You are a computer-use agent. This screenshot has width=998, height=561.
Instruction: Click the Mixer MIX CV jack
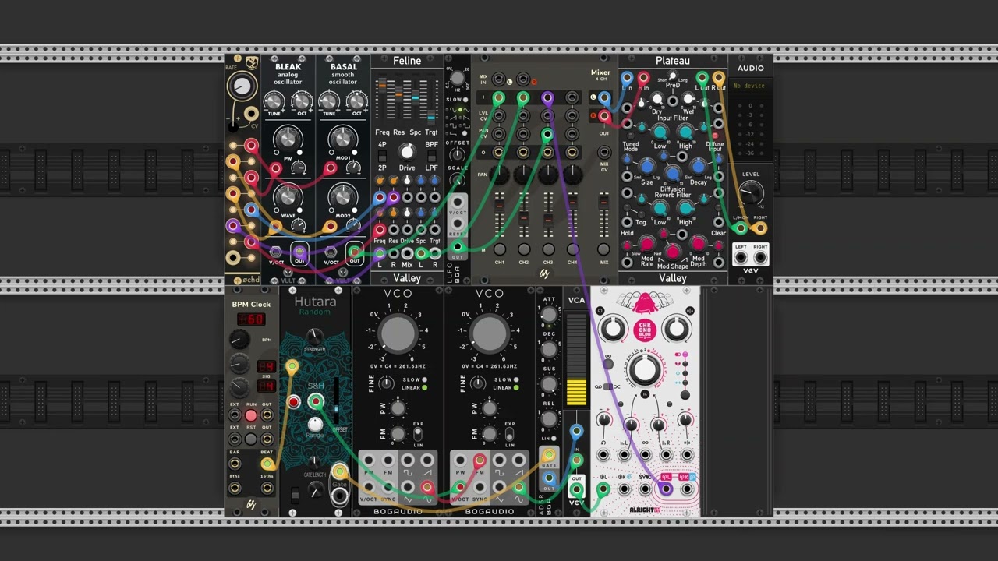[604, 151]
